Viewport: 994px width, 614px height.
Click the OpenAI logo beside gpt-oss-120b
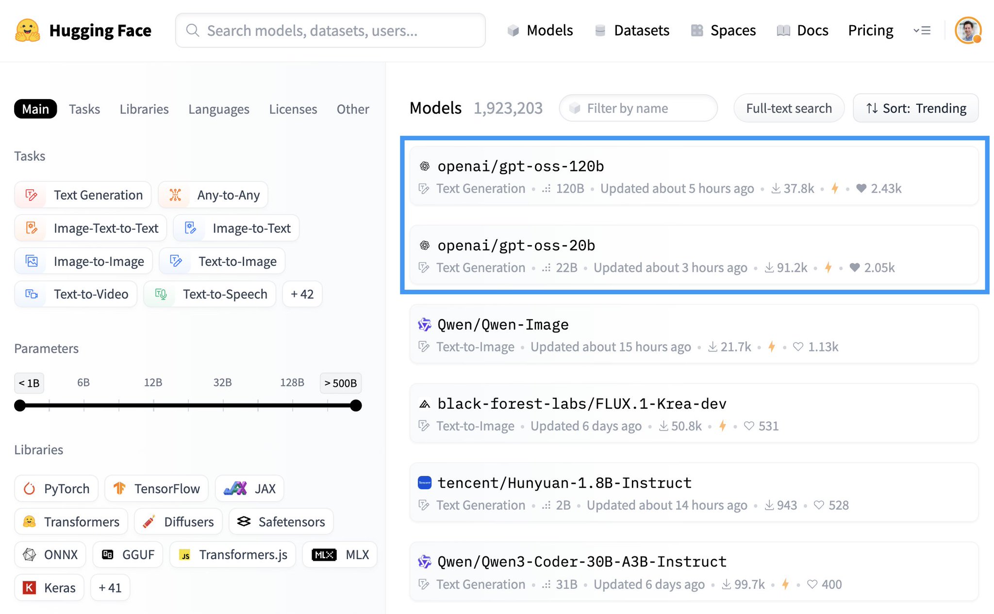[425, 166]
